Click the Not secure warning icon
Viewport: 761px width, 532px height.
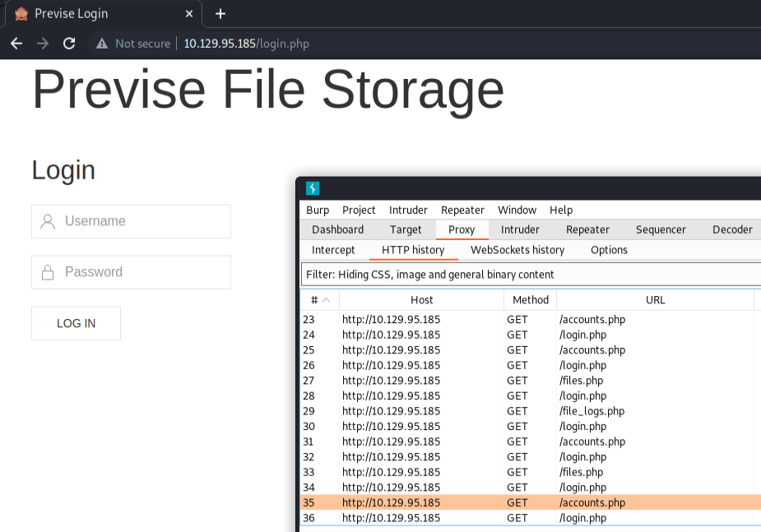(102, 44)
